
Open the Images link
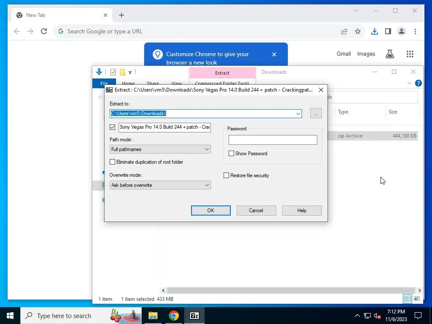tap(366, 54)
